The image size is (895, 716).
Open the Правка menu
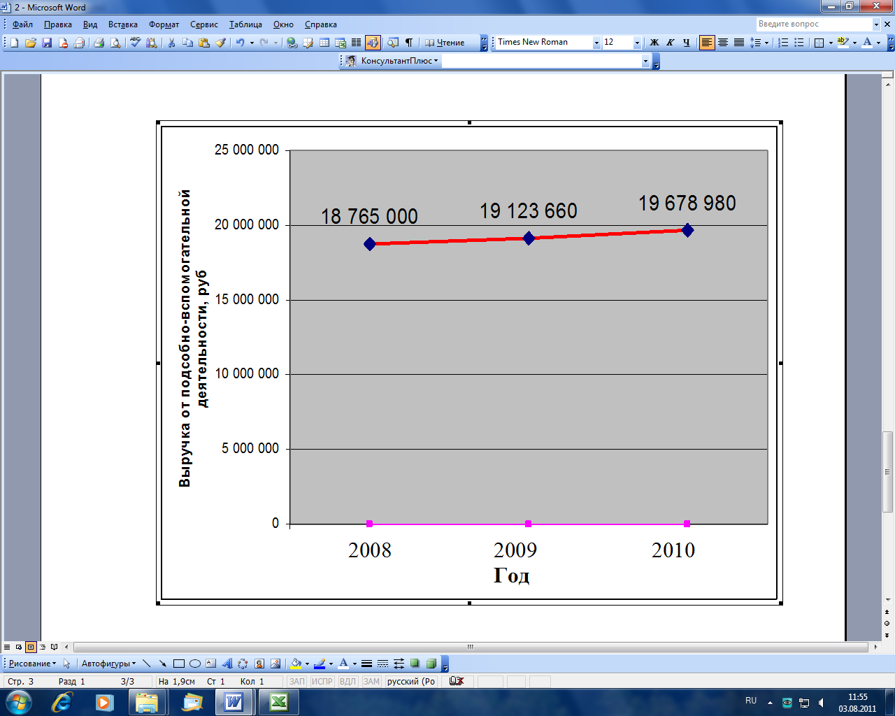[57, 24]
